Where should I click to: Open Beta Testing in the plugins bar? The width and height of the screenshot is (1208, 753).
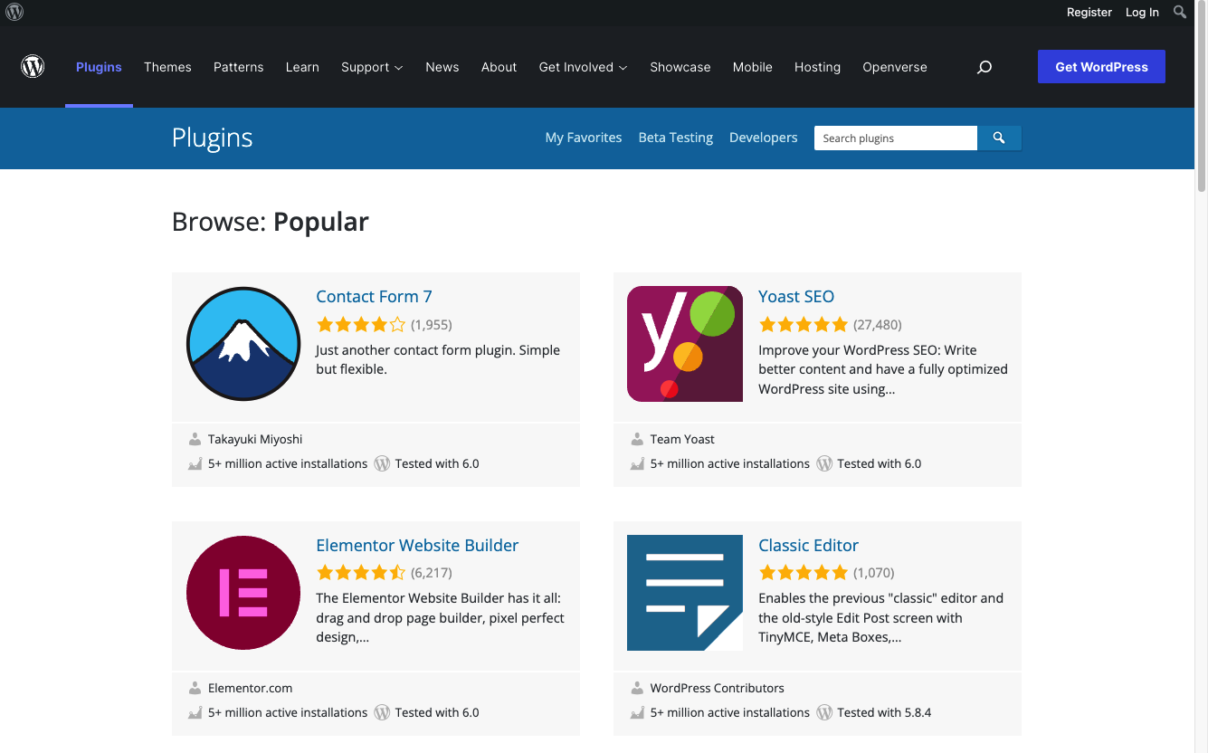[676, 138]
